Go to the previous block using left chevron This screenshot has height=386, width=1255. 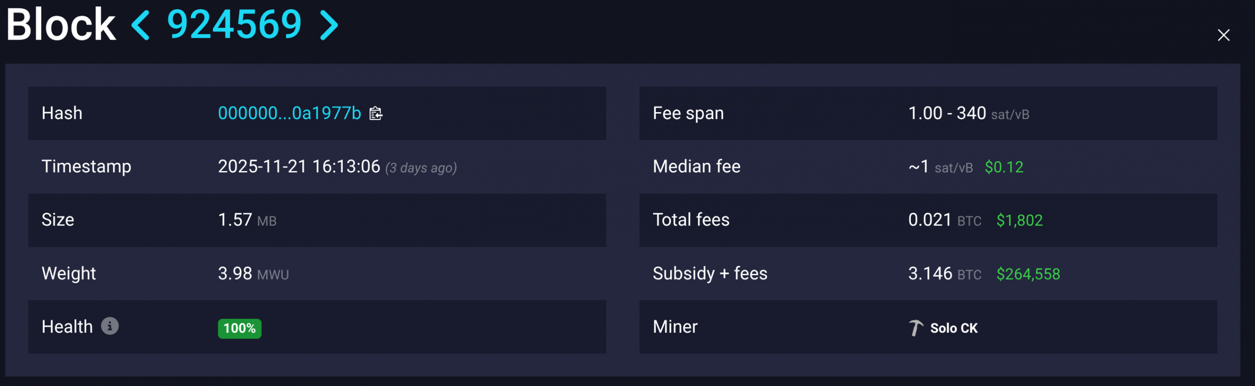tap(141, 25)
